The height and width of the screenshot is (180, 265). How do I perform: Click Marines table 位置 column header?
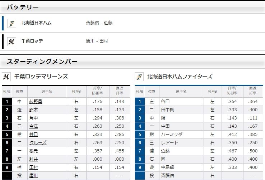point(19,91)
